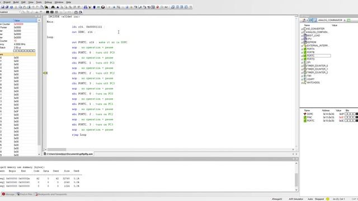
Task: Click the music-note icon in the I/O View toolbar
Action: pos(304,20)
